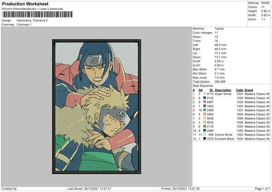Click the 'Brand' column header
The height and width of the screenshot is (192, 272).
(249, 90)
